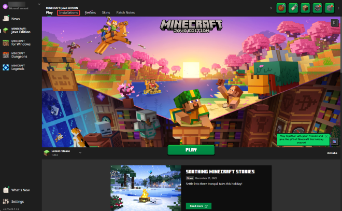Viewport: 342px width, 211px height.
Task: Switch to the Realms tab
Action: (90, 12)
